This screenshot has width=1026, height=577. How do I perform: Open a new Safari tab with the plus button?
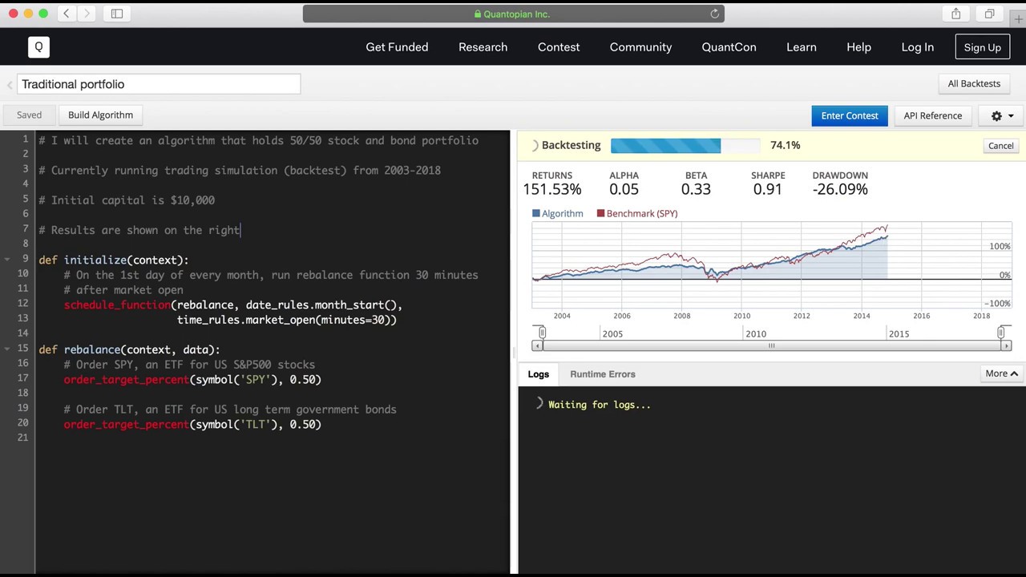tap(1018, 19)
